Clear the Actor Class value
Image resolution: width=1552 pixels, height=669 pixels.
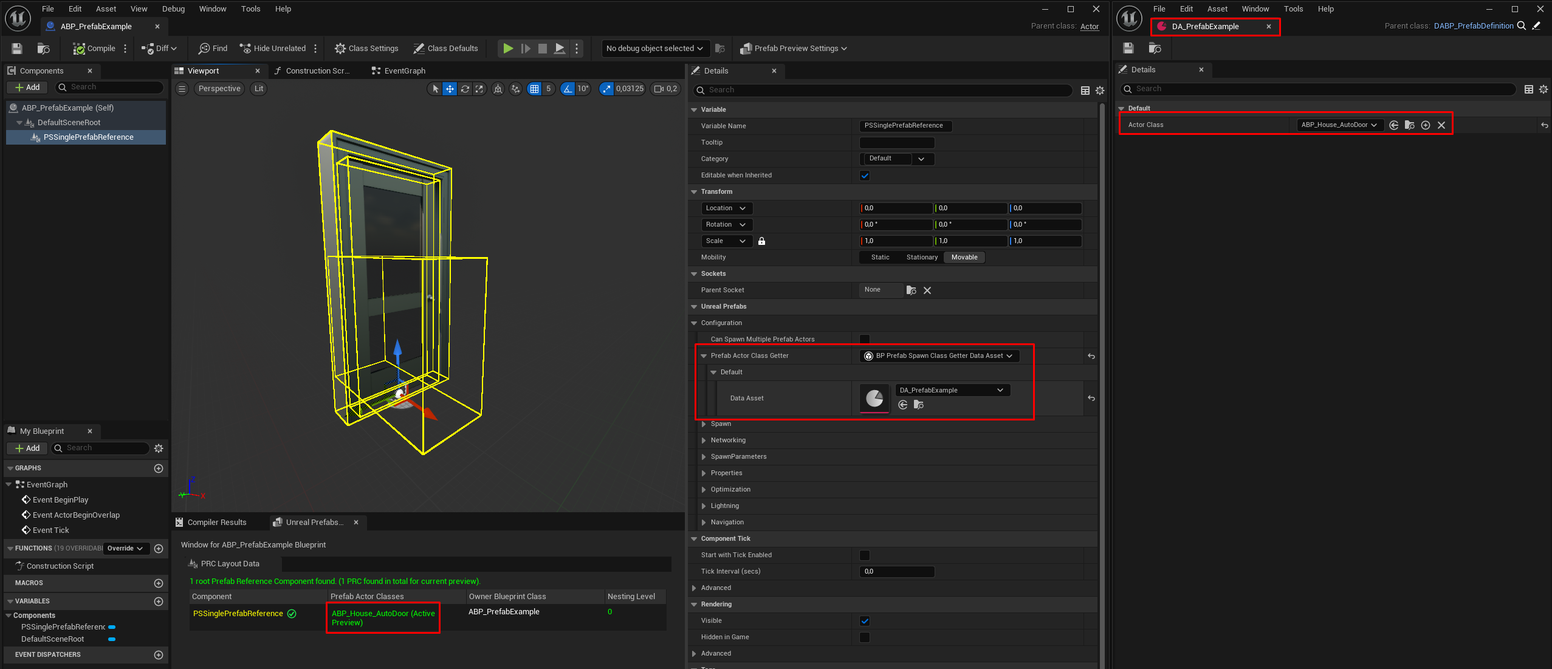(1441, 125)
